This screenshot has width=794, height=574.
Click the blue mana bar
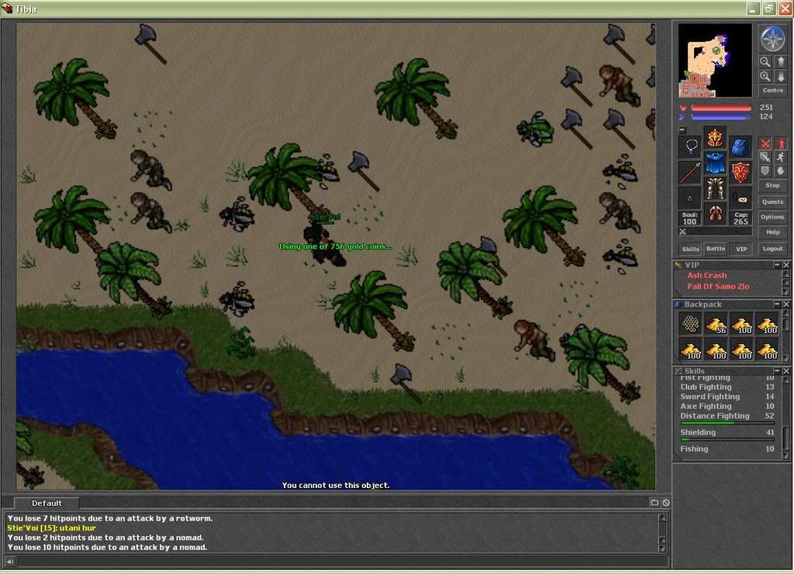pyautogui.click(x=721, y=117)
